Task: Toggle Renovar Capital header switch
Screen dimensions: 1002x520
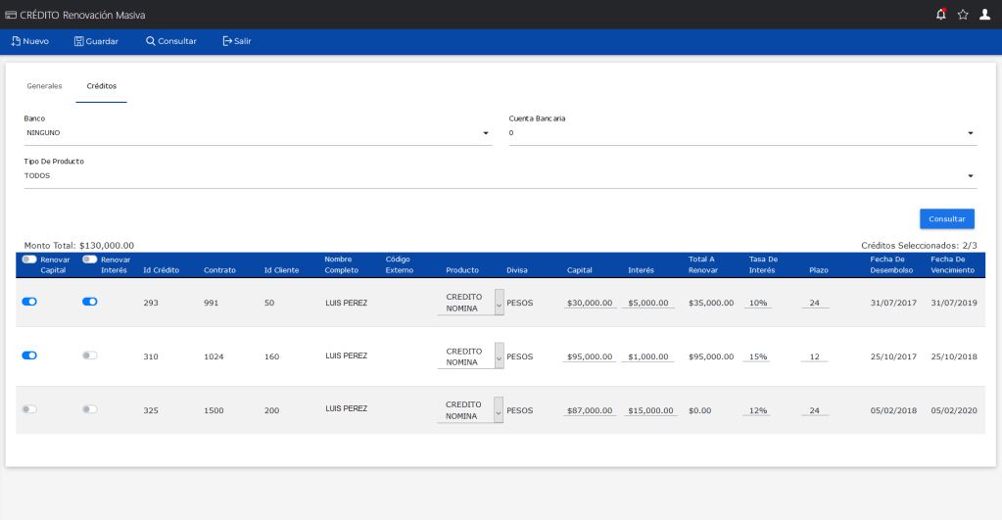Action: (x=29, y=260)
